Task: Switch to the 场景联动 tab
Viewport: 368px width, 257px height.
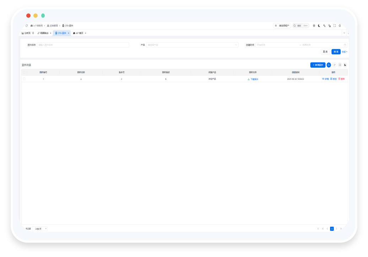Action: (44, 33)
